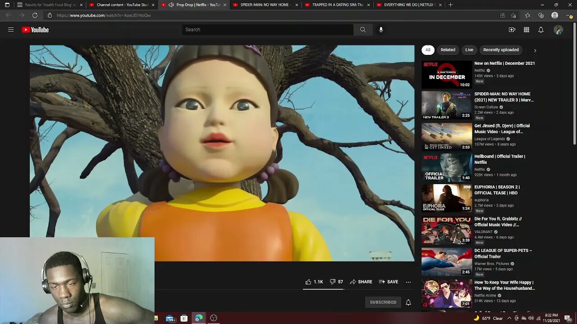577x324 pixels.
Task: Click the Edge icon in the taskbar
Action: (x=199, y=319)
